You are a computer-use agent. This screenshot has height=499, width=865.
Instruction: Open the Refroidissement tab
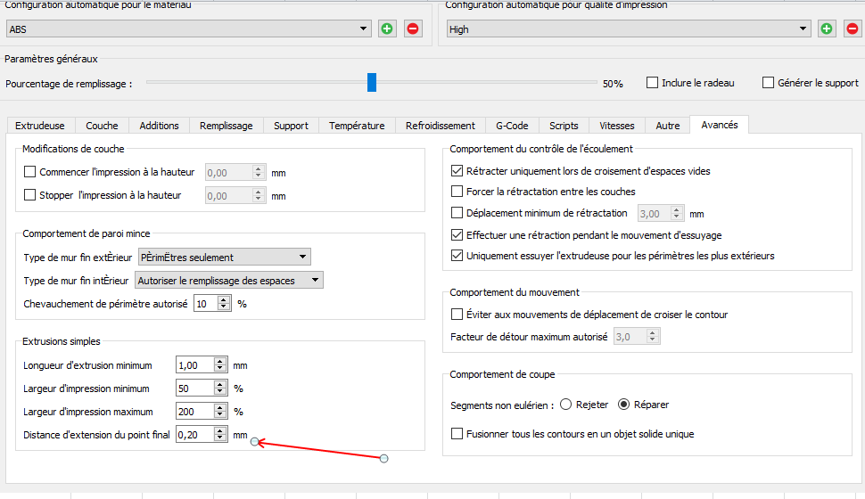point(441,126)
